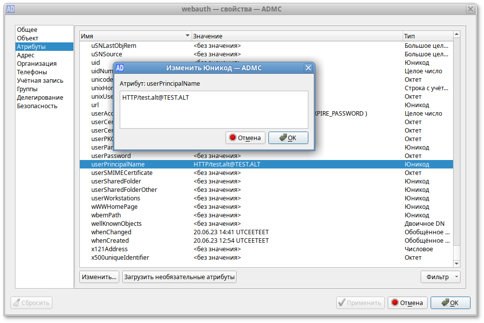Click the main window Отмена button
484x323 pixels.
(x=407, y=303)
